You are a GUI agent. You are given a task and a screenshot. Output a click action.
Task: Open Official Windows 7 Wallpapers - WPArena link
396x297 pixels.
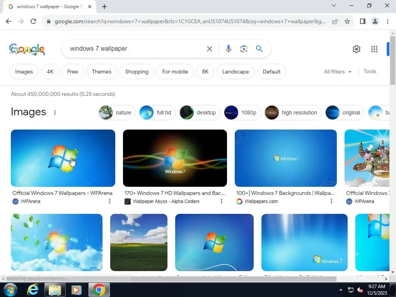62,193
